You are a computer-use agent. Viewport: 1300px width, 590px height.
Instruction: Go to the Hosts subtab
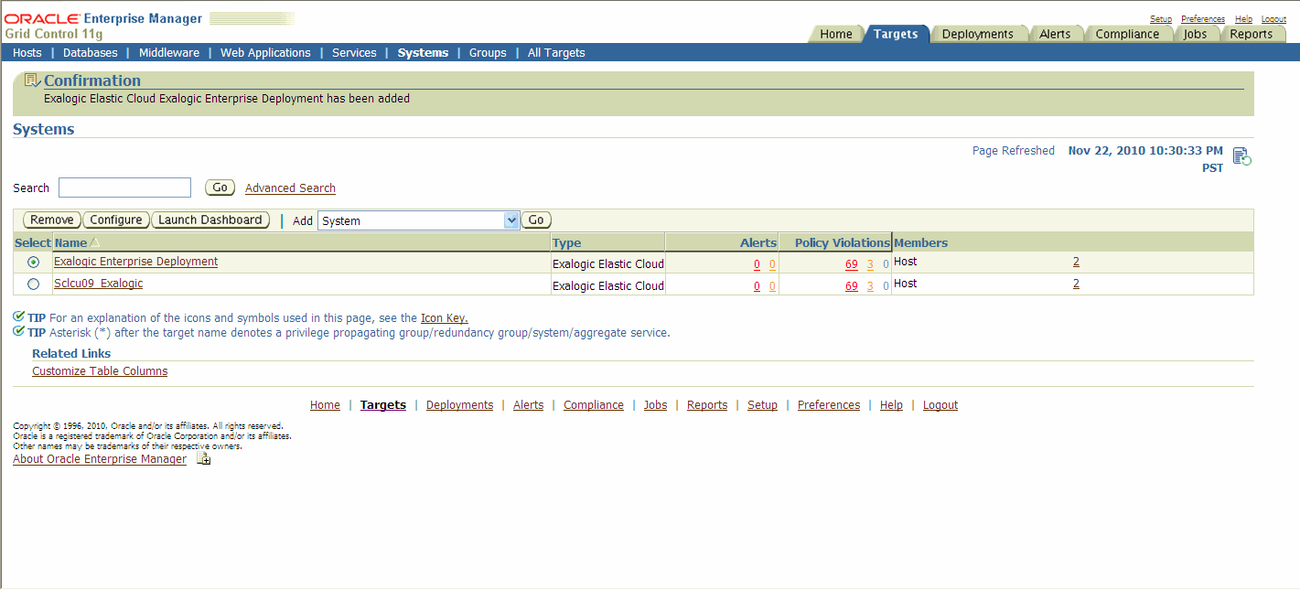tap(27, 53)
